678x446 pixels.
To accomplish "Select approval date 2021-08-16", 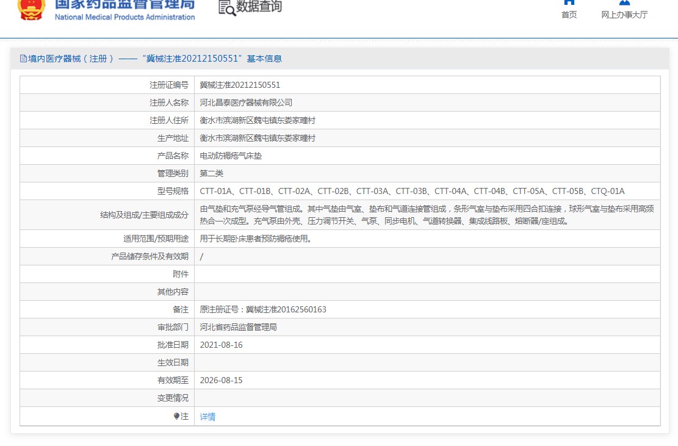I will [x=221, y=345].
